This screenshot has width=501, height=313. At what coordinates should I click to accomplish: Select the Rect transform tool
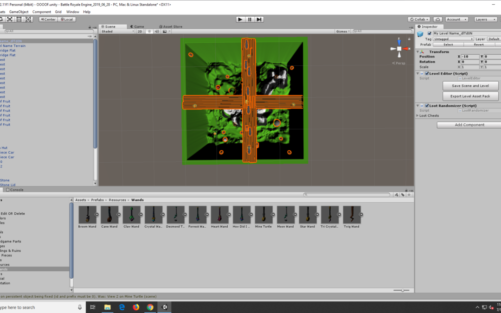(19, 19)
